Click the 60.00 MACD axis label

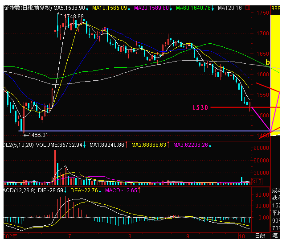tap(262, 195)
